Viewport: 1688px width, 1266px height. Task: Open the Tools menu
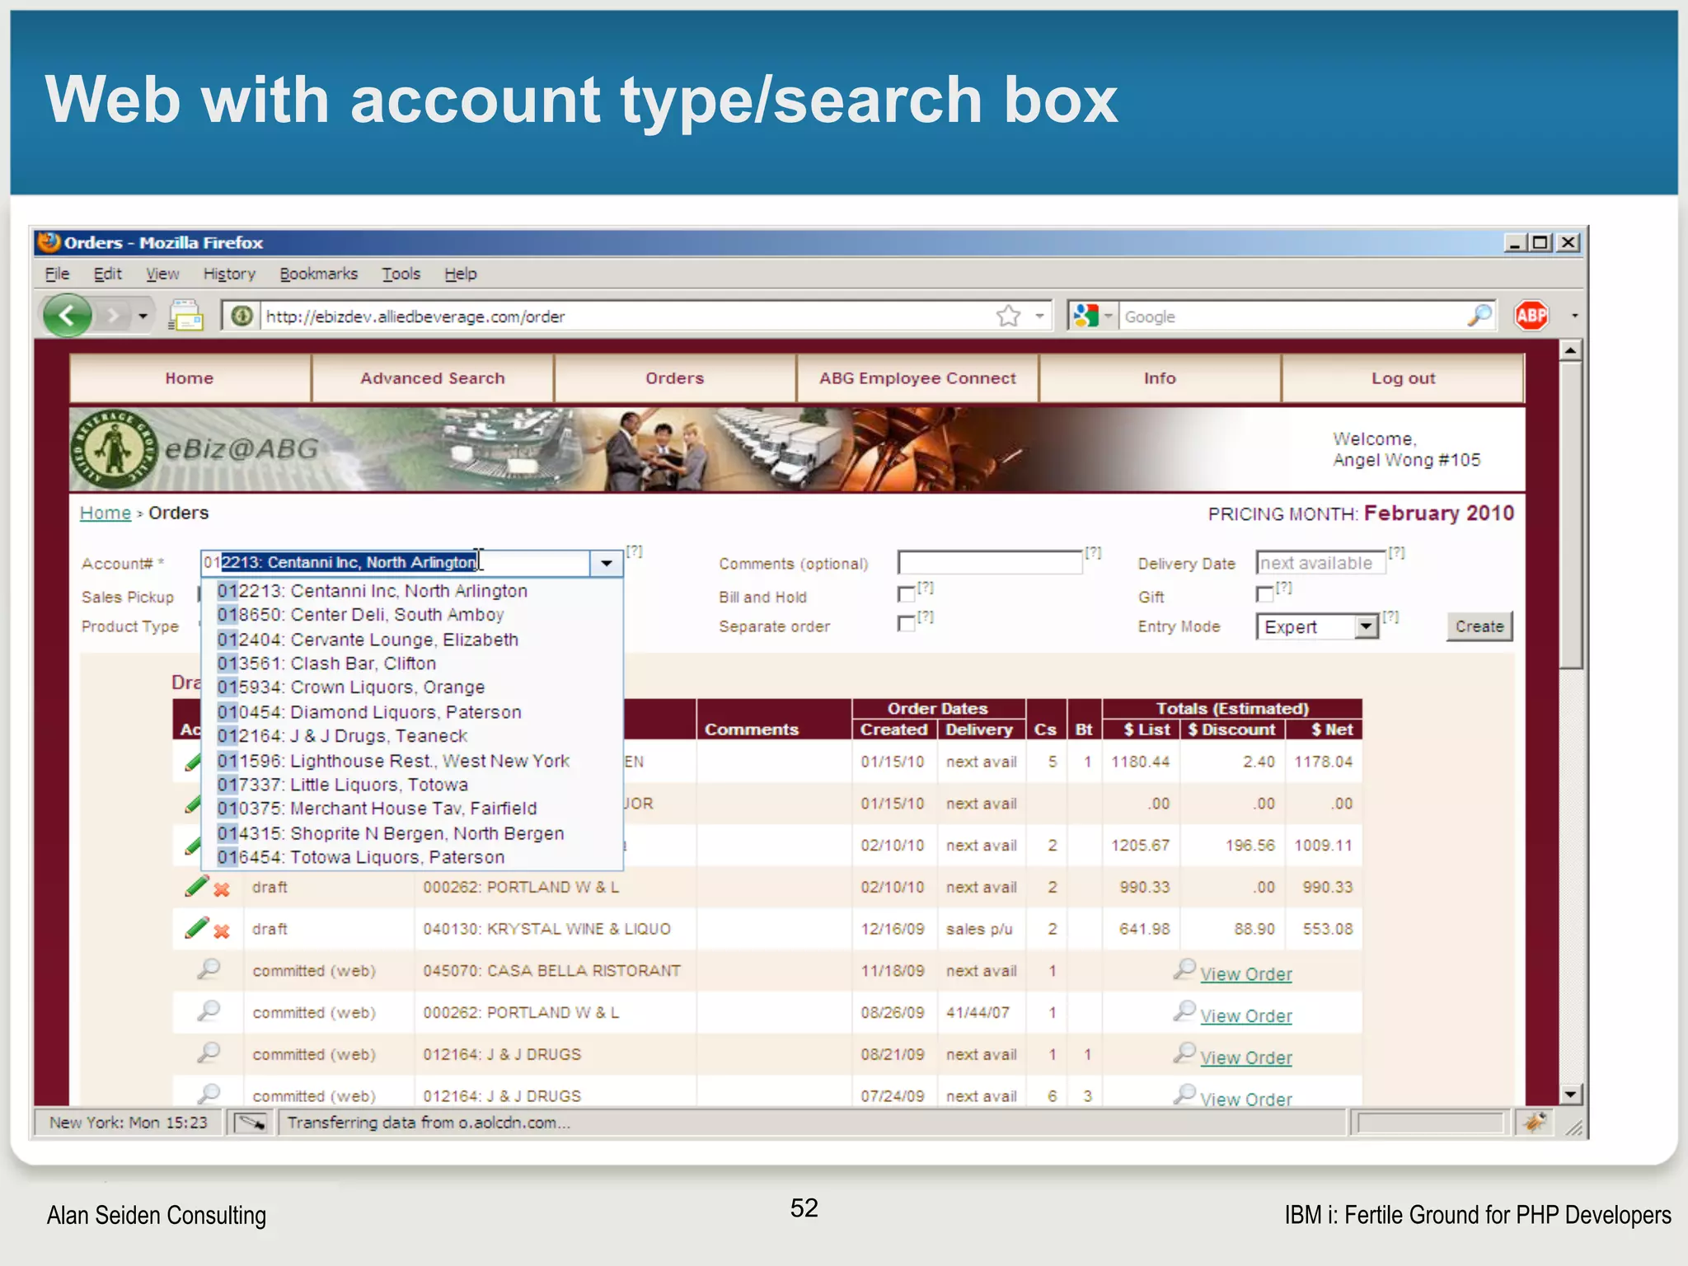click(x=401, y=274)
